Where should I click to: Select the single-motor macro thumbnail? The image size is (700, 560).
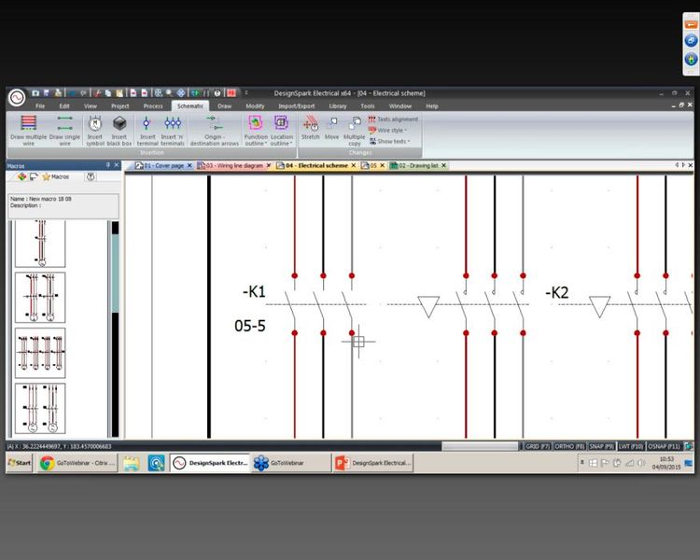40,244
